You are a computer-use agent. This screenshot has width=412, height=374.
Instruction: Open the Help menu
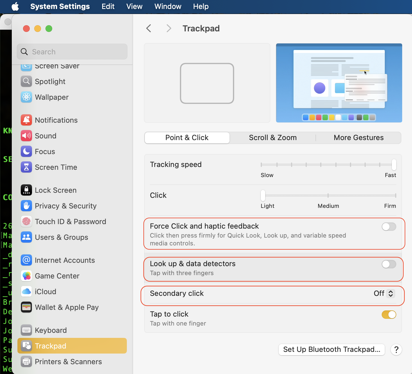tap(201, 6)
